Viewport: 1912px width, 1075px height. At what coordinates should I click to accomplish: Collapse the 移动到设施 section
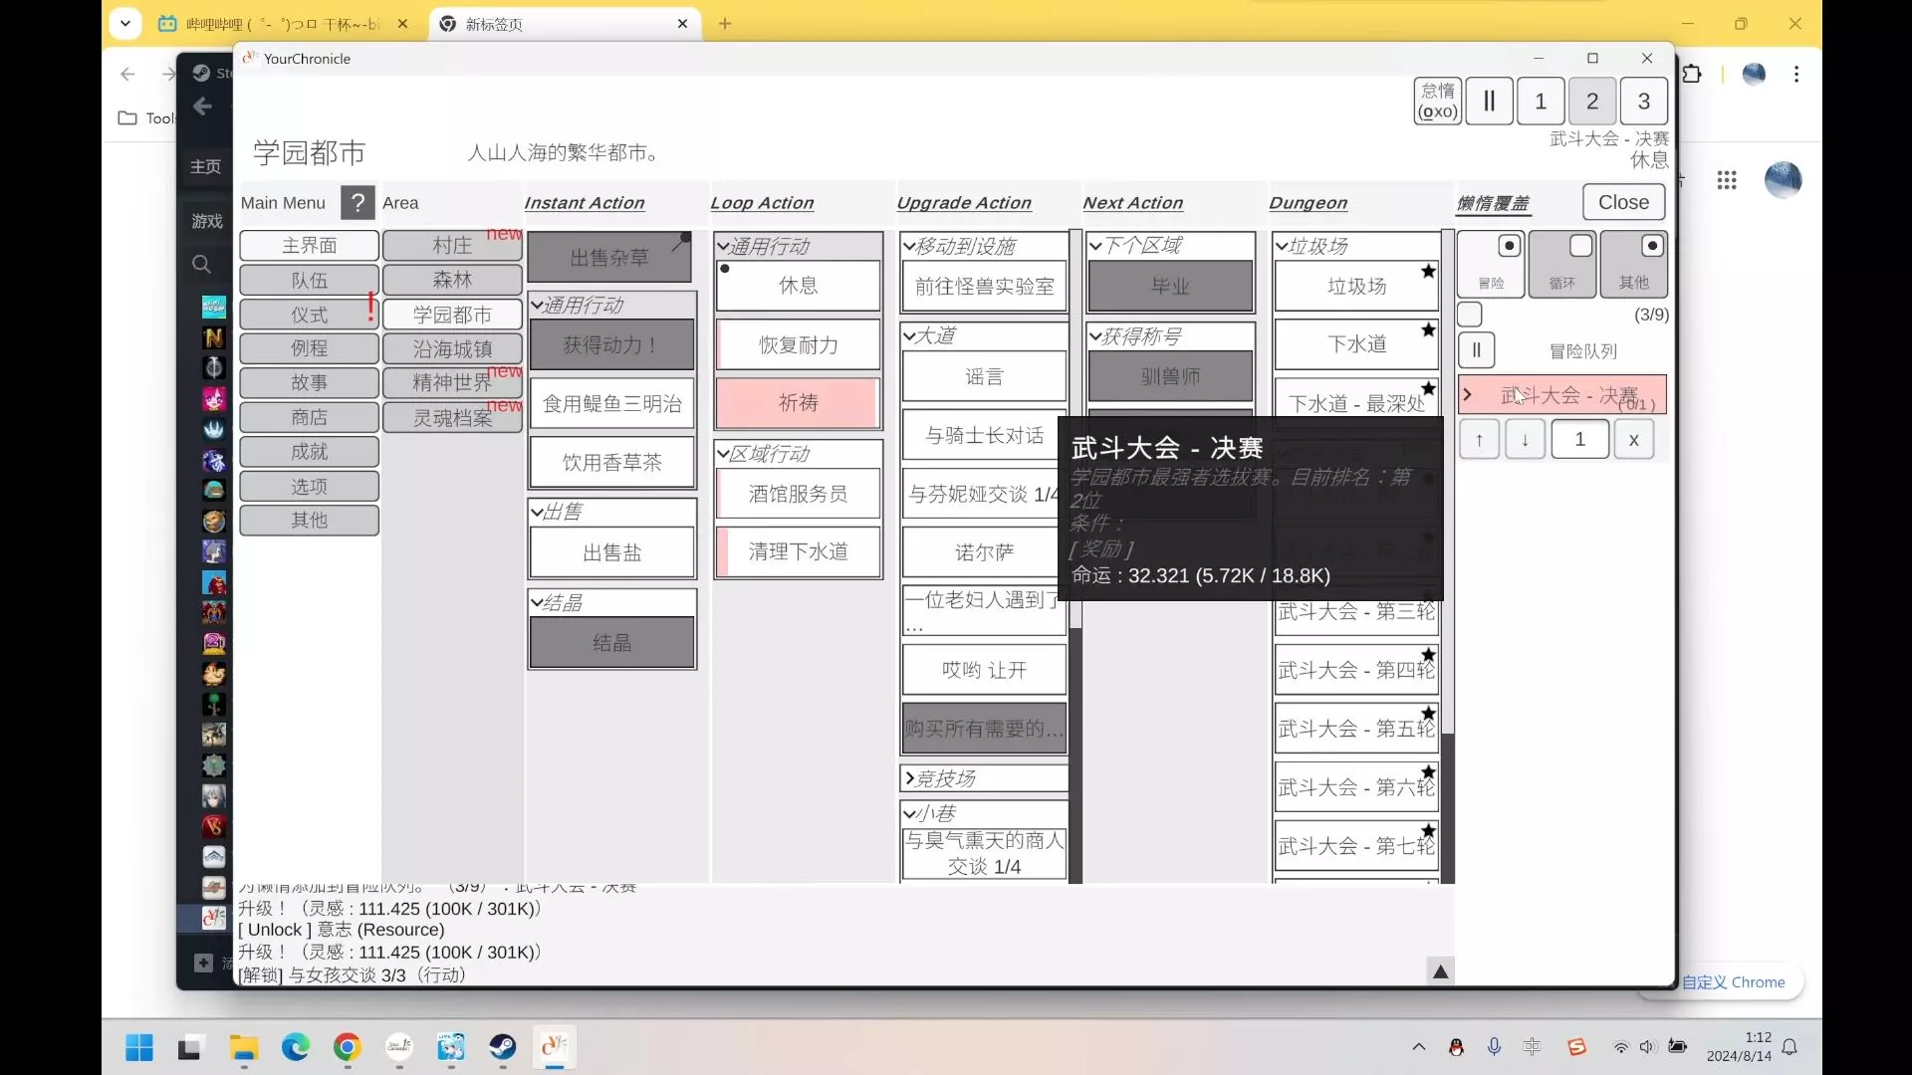pos(909,246)
